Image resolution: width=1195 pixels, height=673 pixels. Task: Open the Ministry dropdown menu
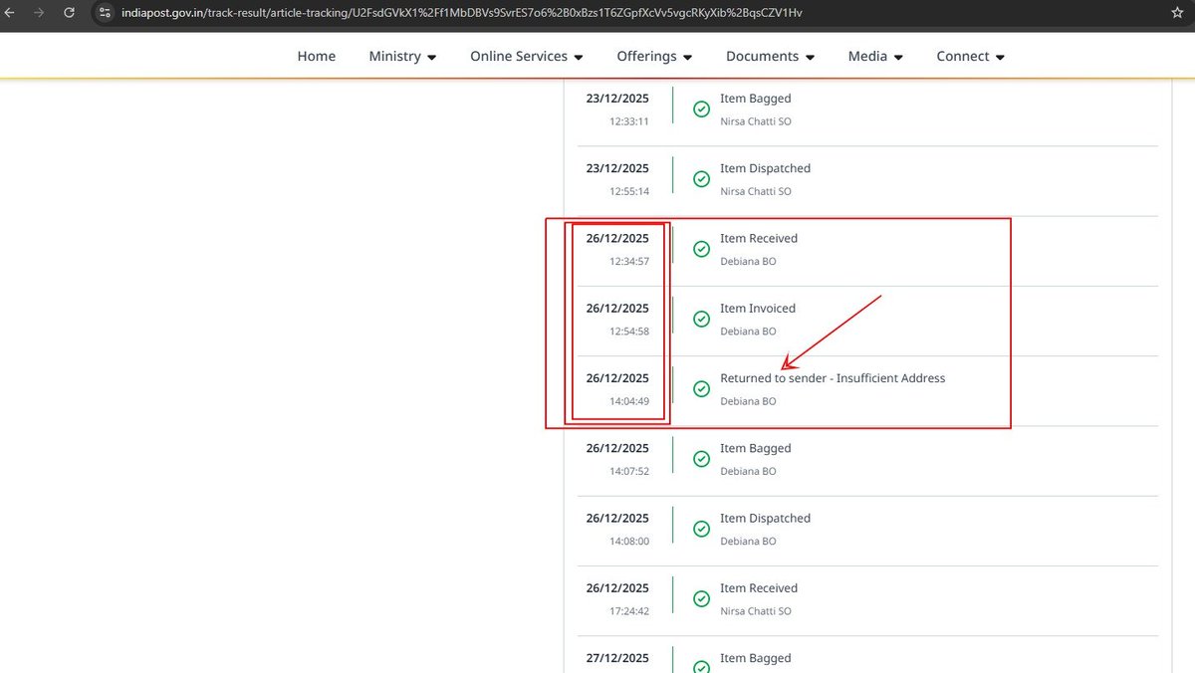[x=402, y=57]
